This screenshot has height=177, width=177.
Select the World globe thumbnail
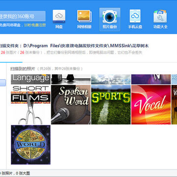(30, 145)
